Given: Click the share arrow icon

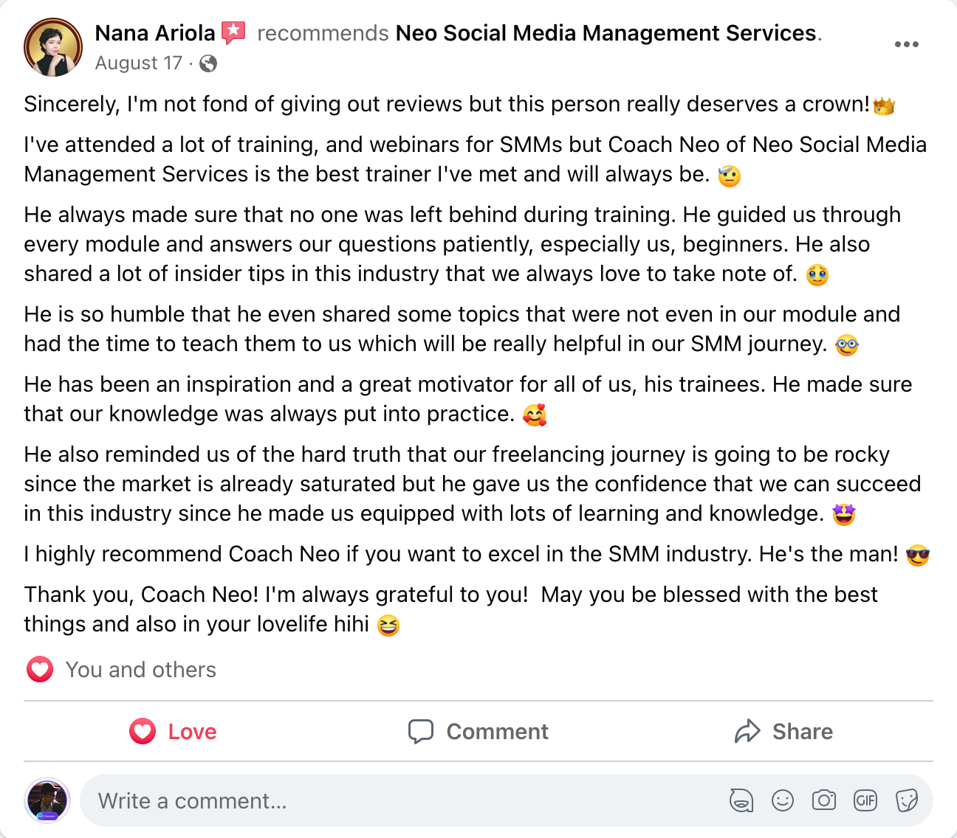Looking at the screenshot, I should (x=747, y=731).
